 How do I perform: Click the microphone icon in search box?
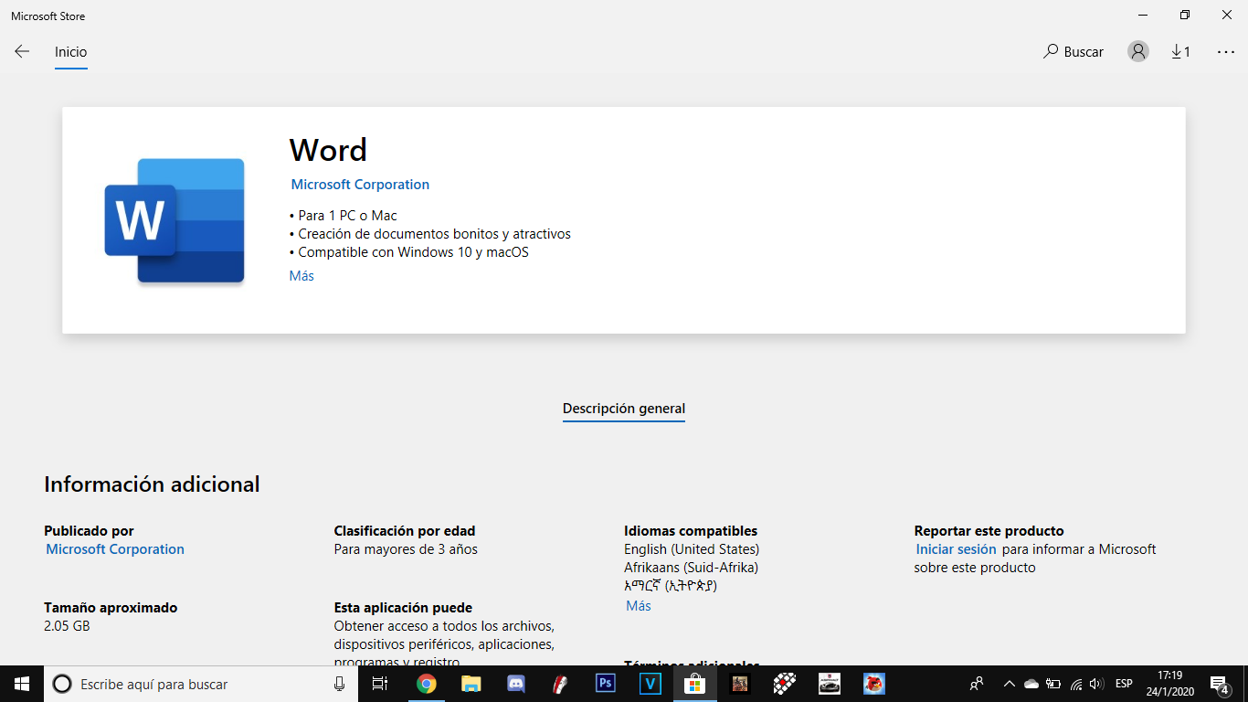pos(339,684)
